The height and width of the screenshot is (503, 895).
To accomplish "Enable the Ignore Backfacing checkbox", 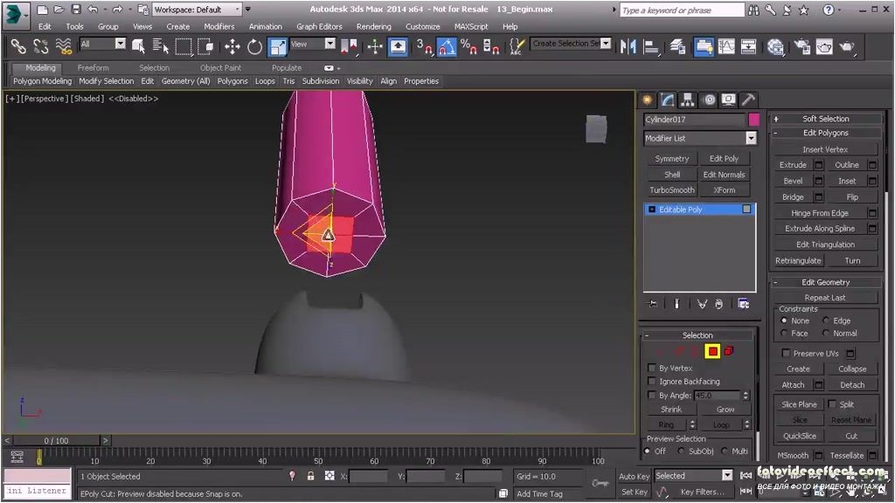I will tap(652, 382).
